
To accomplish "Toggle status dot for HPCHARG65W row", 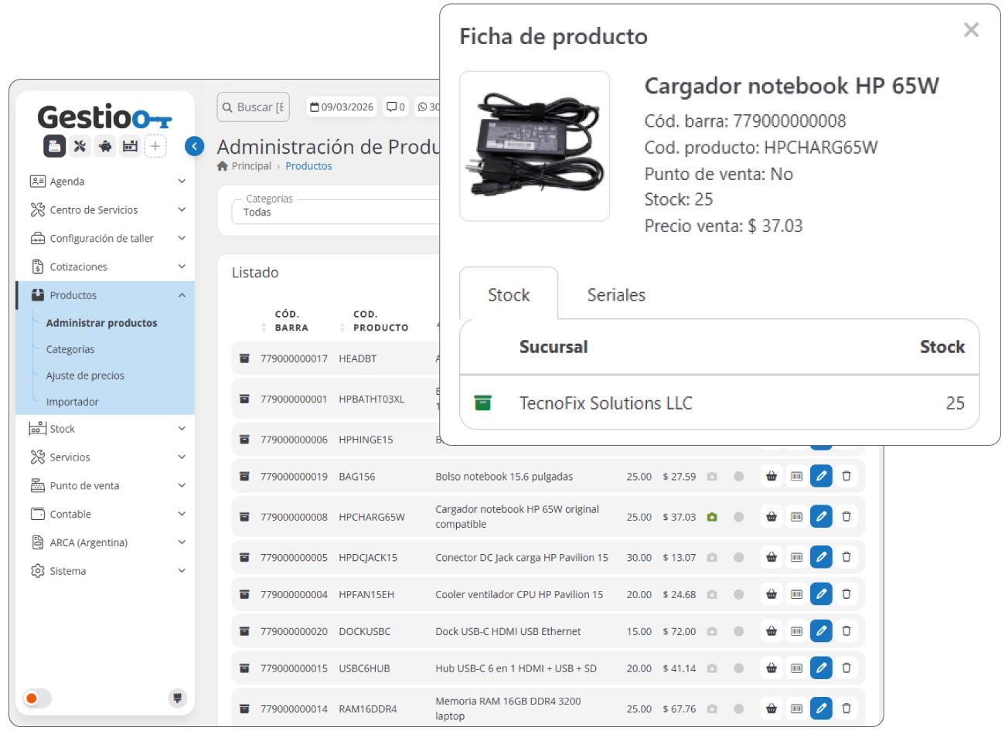I will (x=739, y=517).
